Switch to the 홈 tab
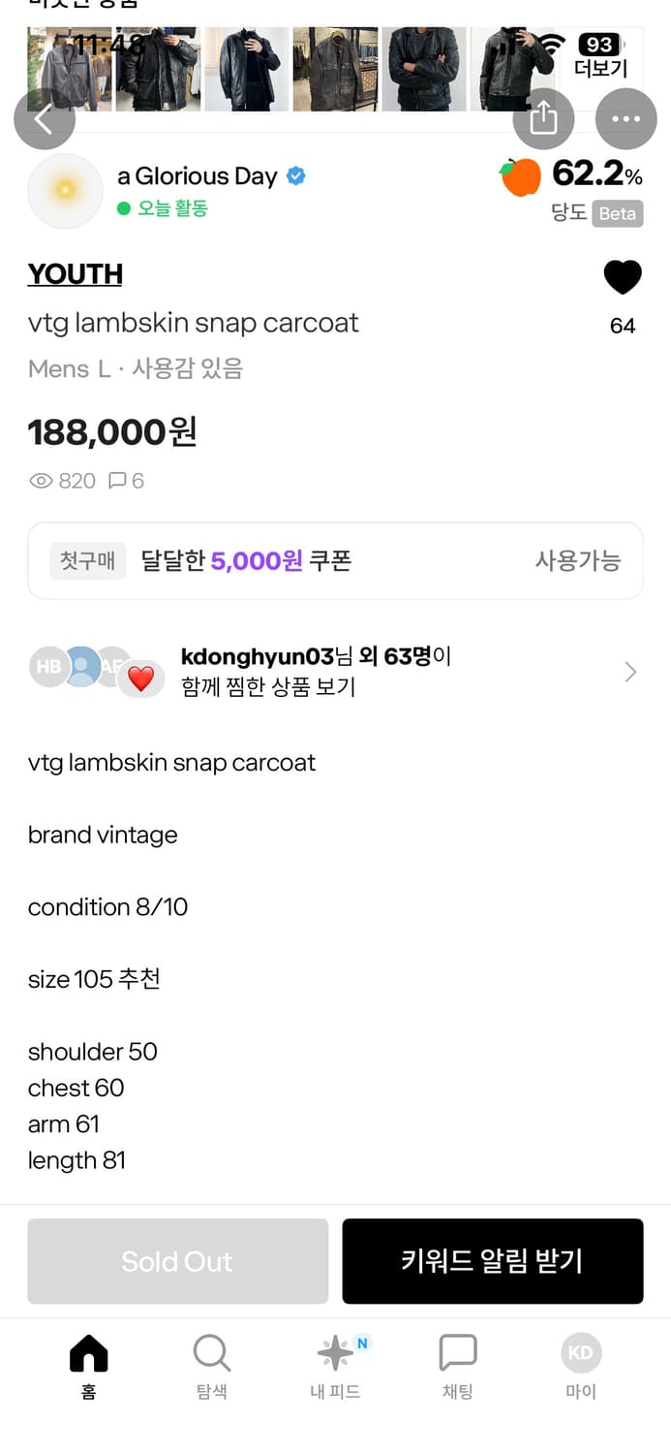Viewport: 671px width, 1454px height. click(x=89, y=1365)
